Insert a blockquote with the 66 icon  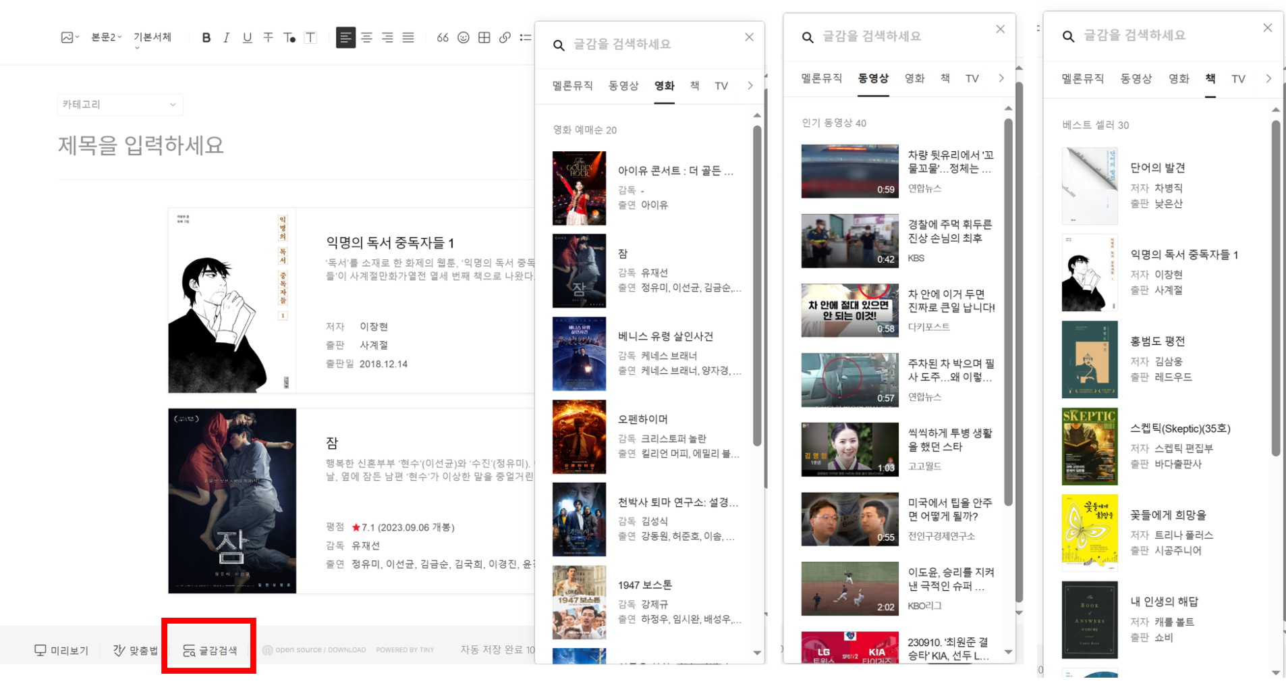[443, 38]
